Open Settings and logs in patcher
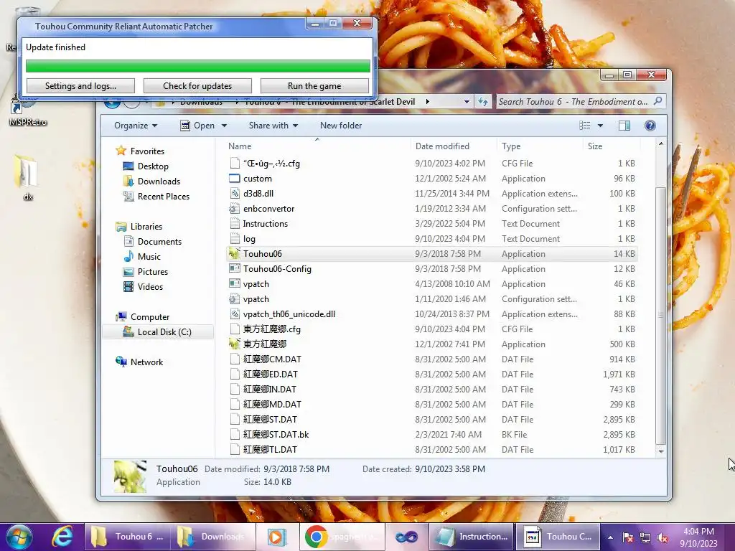Viewport: 735px width, 551px height. click(x=80, y=86)
